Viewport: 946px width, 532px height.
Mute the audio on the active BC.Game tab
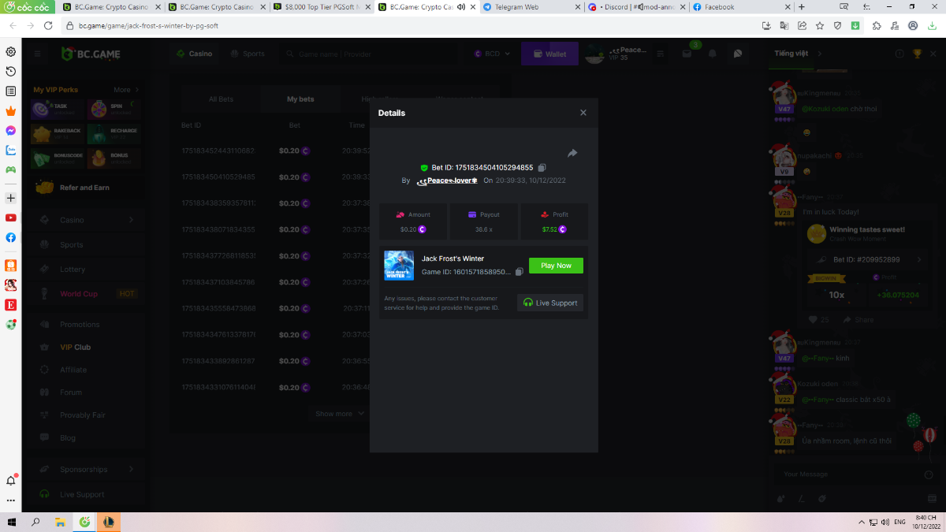point(460,7)
